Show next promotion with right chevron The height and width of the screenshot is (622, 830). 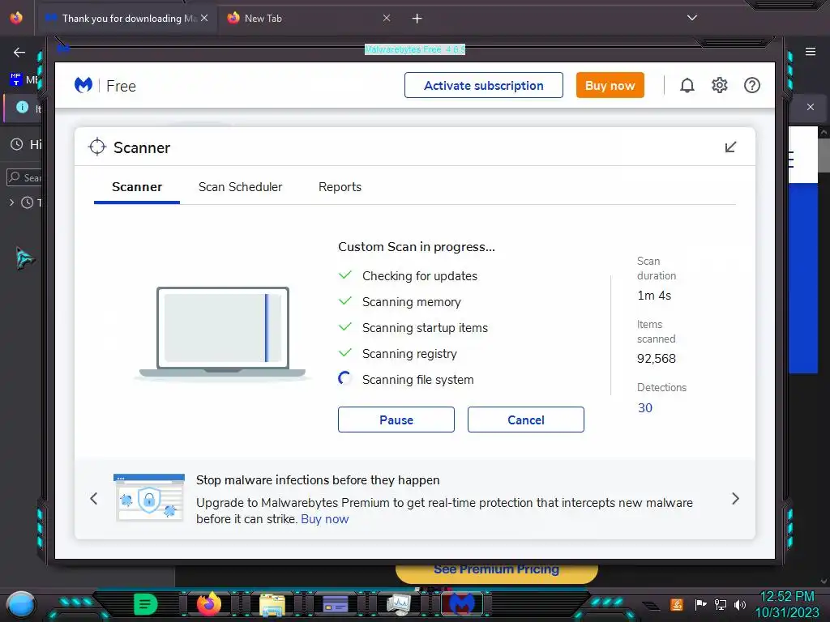(735, 498)
